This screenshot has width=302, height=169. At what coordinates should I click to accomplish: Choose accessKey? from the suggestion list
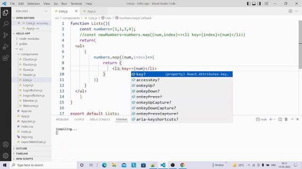point(182,80)
